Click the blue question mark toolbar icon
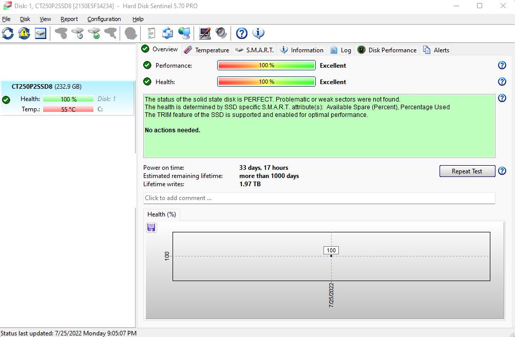 (x=242, y=34)
